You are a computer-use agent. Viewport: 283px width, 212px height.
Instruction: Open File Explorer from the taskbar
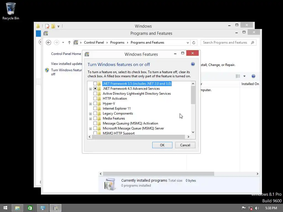click(x=17, y=208)
